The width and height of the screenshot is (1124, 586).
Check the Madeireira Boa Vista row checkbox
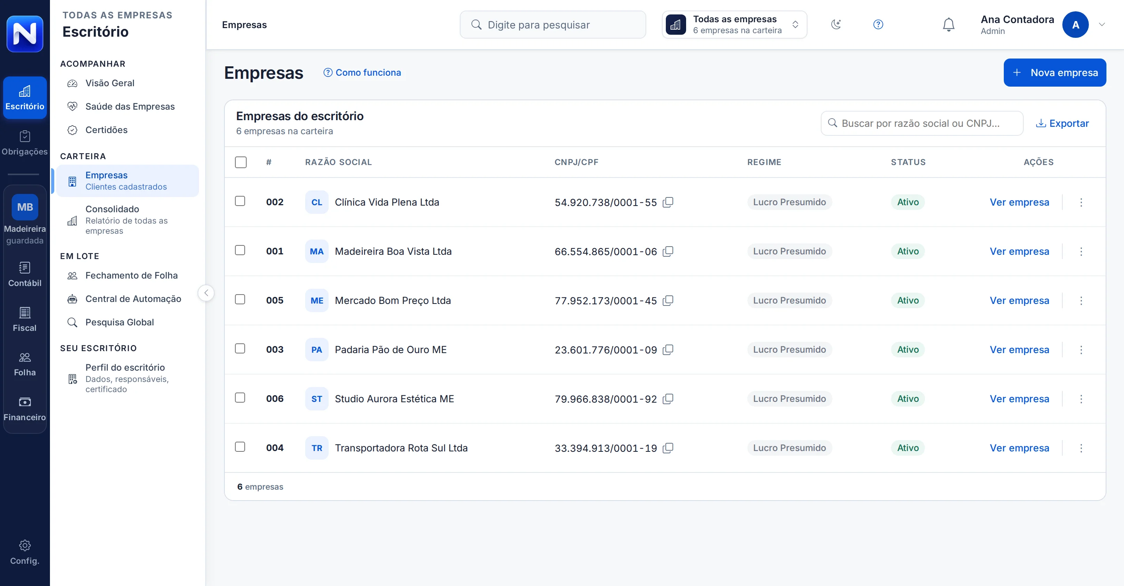pyautogui.click(x=240, y=250)
